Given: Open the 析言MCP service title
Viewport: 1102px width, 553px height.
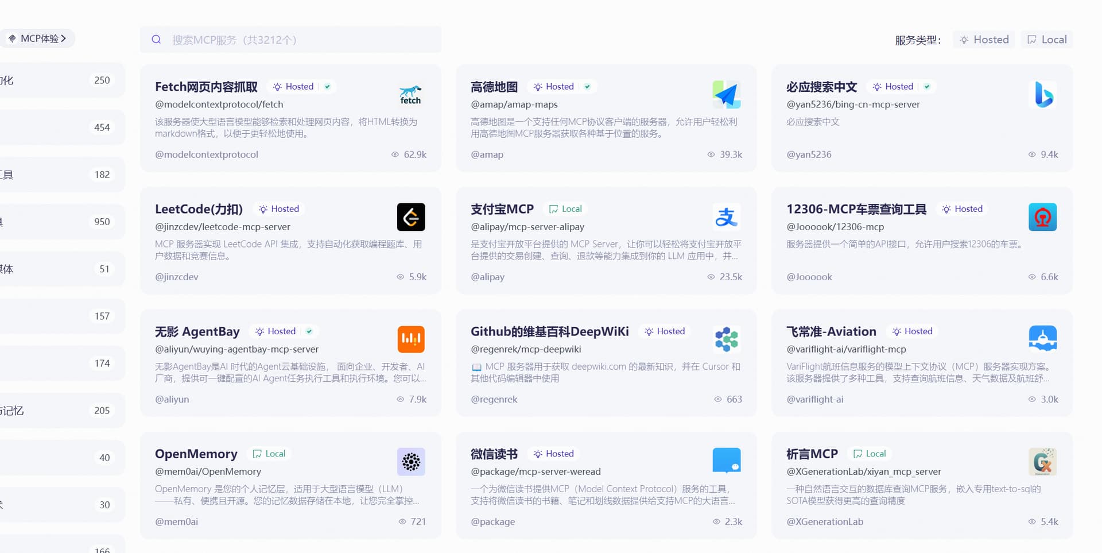Looking at the screenshot, I should point(812,454).
